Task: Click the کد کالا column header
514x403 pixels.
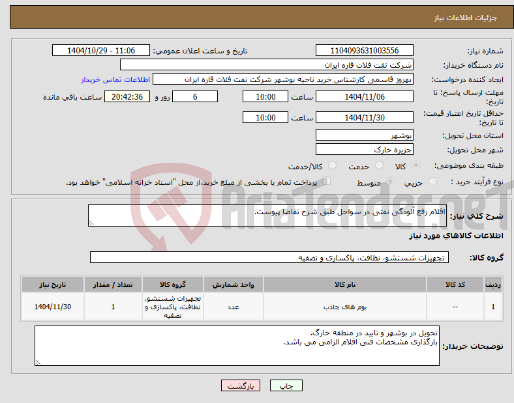Action: tap(455, 285)
